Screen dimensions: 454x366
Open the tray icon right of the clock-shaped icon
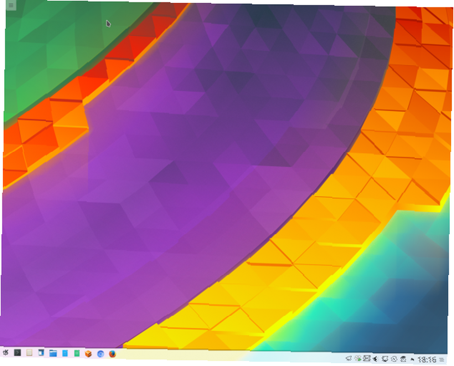403,359
